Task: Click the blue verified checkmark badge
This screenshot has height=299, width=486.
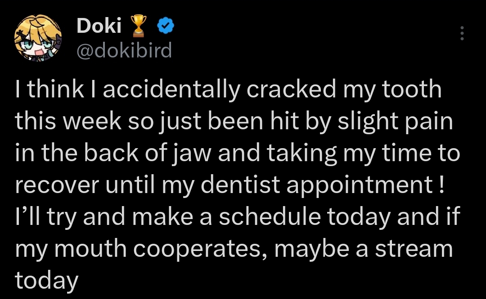Action: (x=166, y=26)
